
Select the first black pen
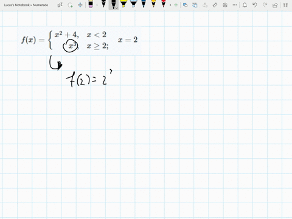coord(103,4)
